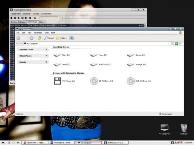
Task: Open the Foobar2000 menu
Action: coord(16,14)
